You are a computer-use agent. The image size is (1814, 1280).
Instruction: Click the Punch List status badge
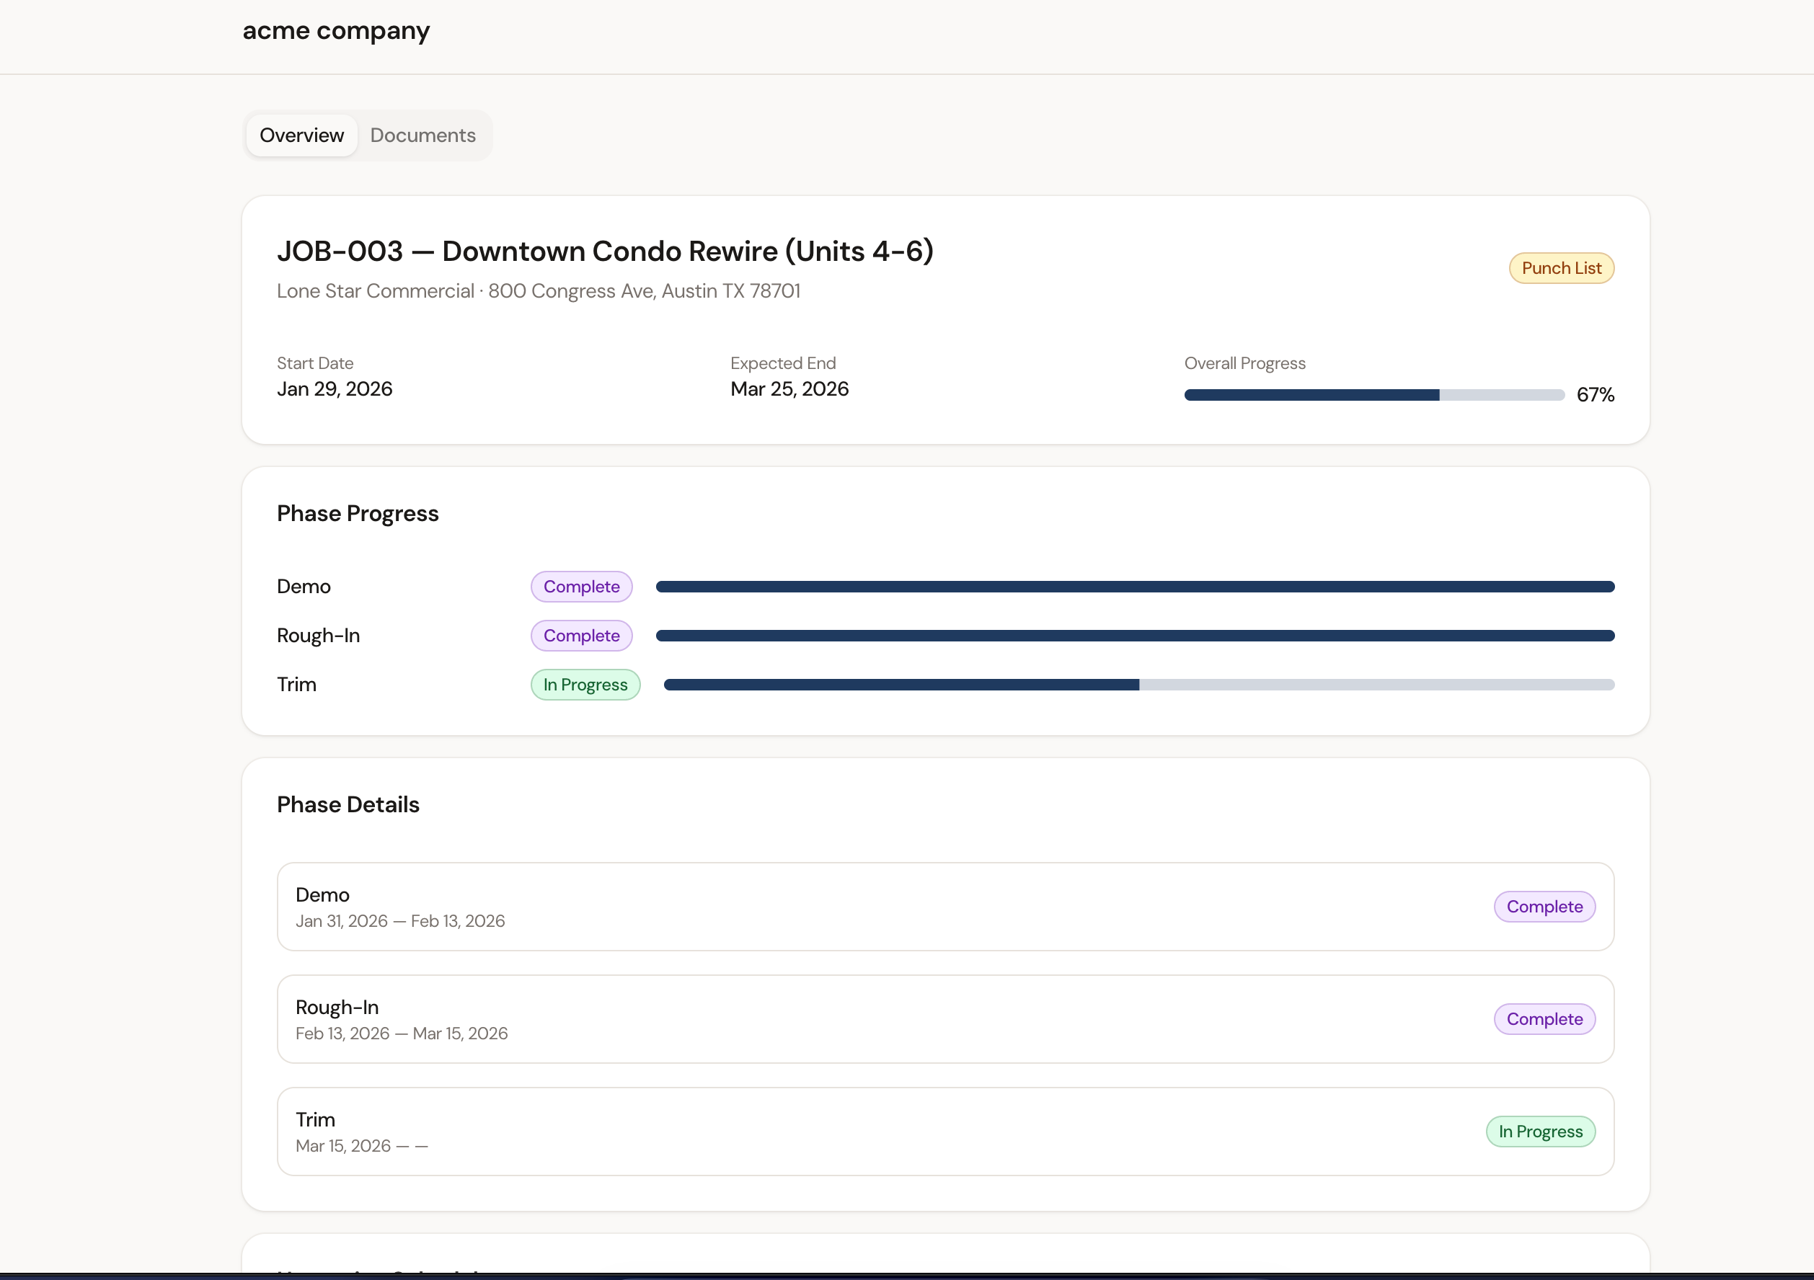coord(1561,269)
